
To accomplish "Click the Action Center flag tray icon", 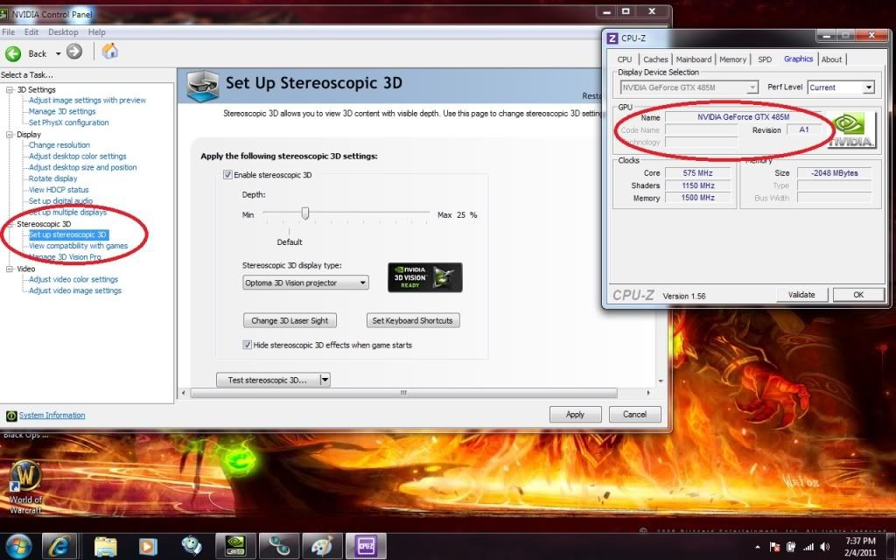I will 775,547.
